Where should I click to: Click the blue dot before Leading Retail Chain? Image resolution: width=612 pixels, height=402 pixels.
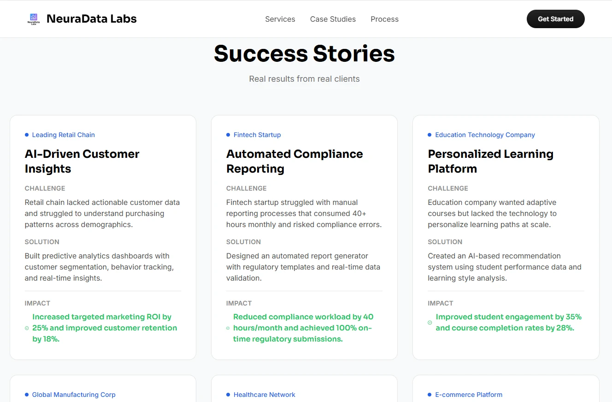(x=27, y=135)
